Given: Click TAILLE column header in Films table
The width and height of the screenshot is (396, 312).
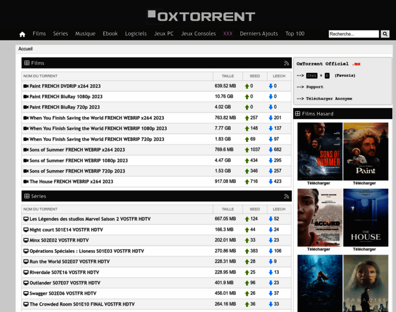Looking at the screenshot, I should click(228, 76).
